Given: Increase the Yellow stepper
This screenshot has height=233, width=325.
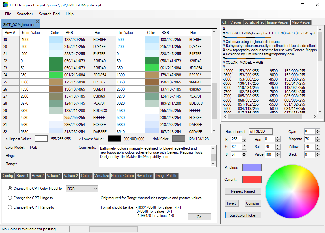Looking at the screenshot, I should click(x=318, y=146).
